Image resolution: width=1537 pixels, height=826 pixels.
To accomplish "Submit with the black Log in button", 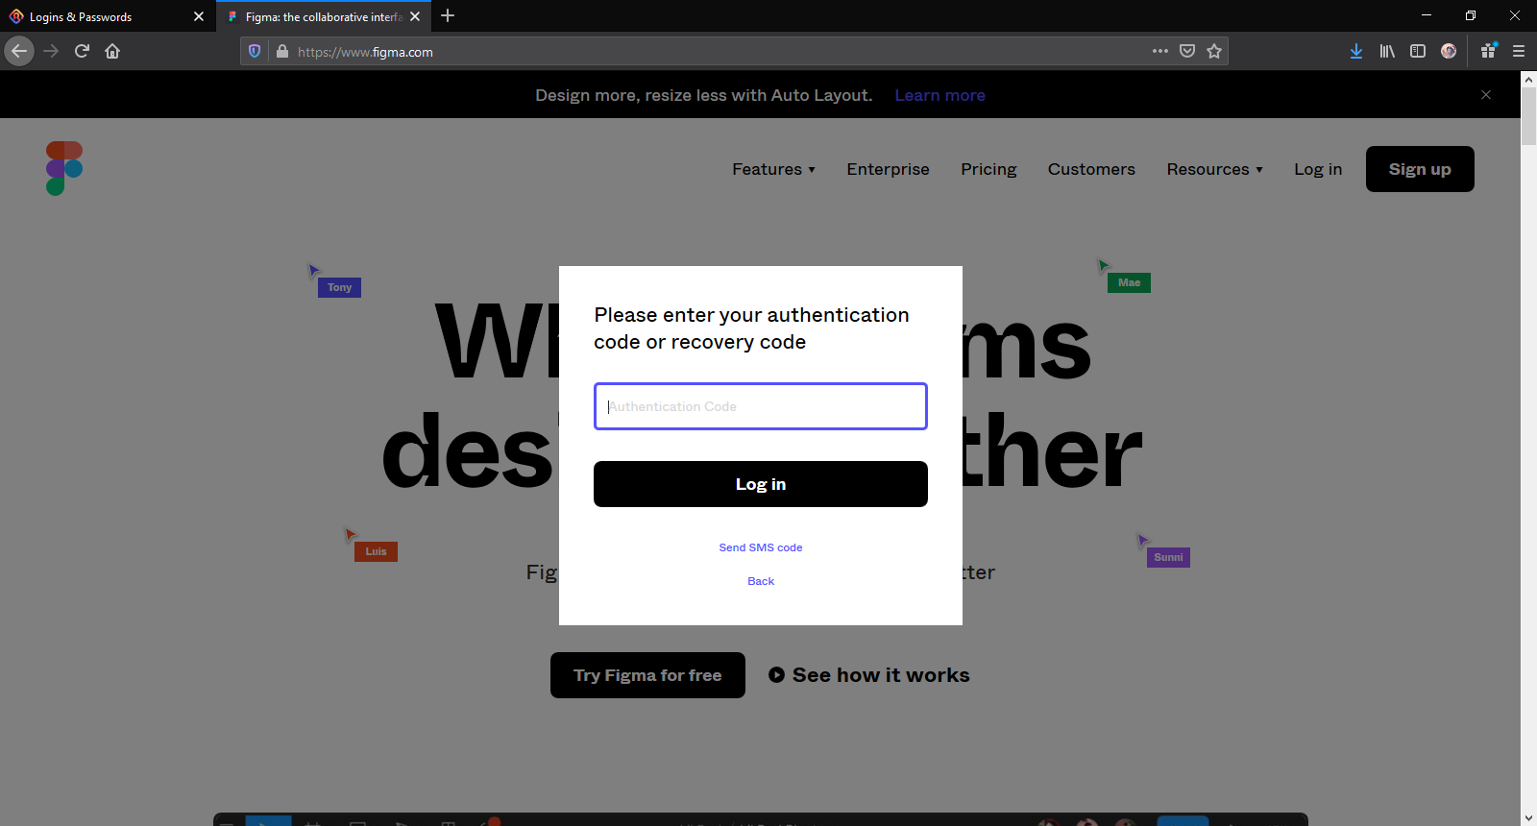I will tap(761, 484).
